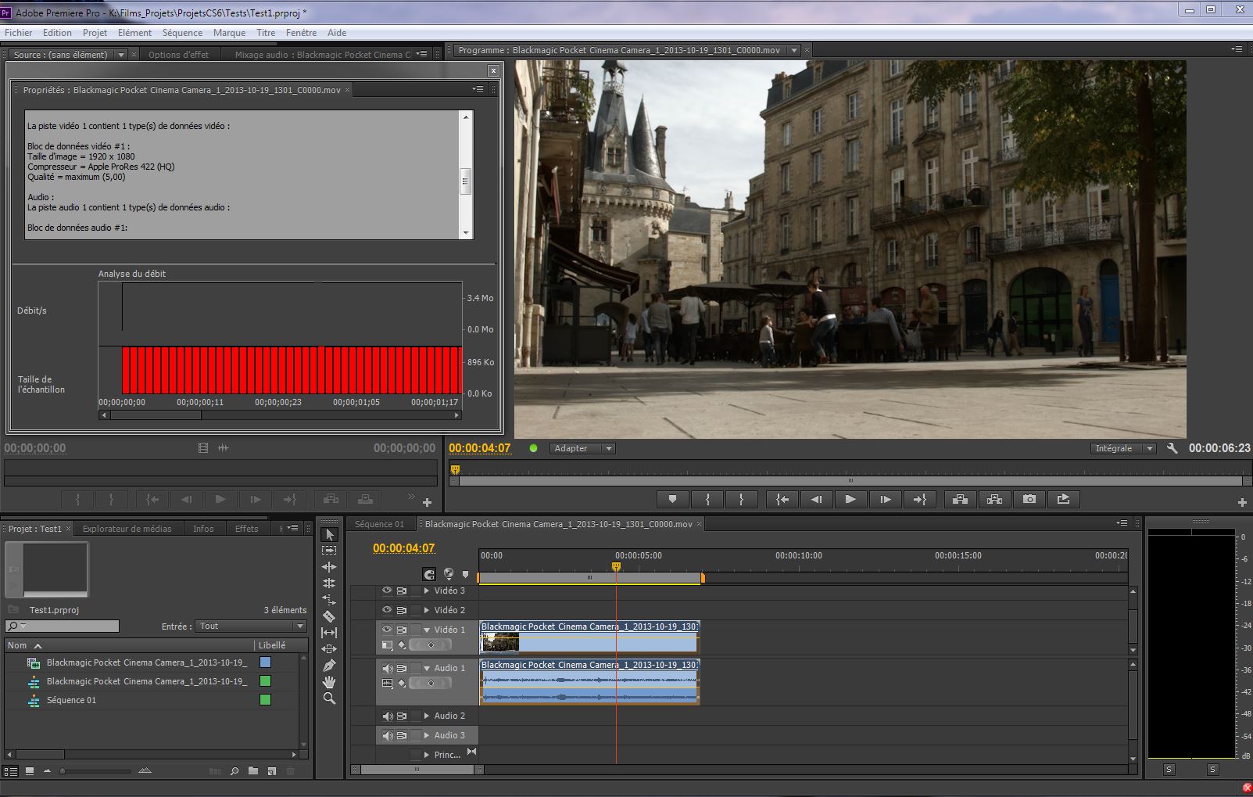Step forward one frame in Program monitor

click(x=885, y=499)
